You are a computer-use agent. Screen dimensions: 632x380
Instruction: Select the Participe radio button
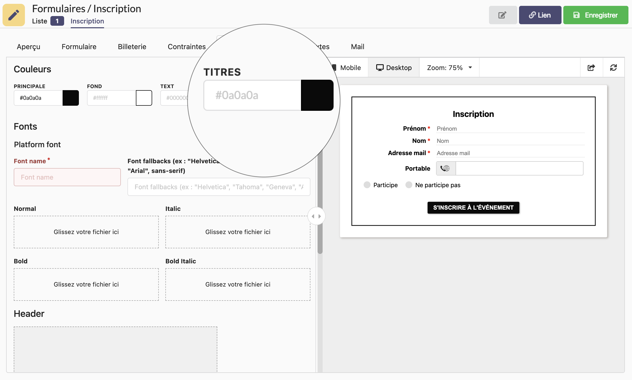point(367,185)
